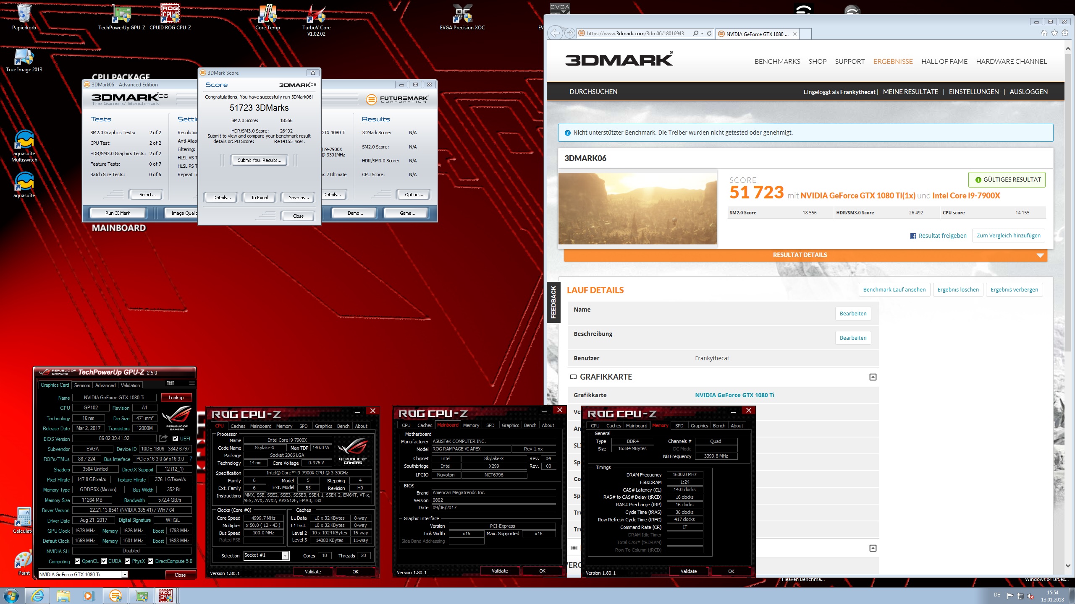The height and width of the screenshot is (604, 1075).
Task: Go back in Internet Explorer
Action: (x=555, y=33)
